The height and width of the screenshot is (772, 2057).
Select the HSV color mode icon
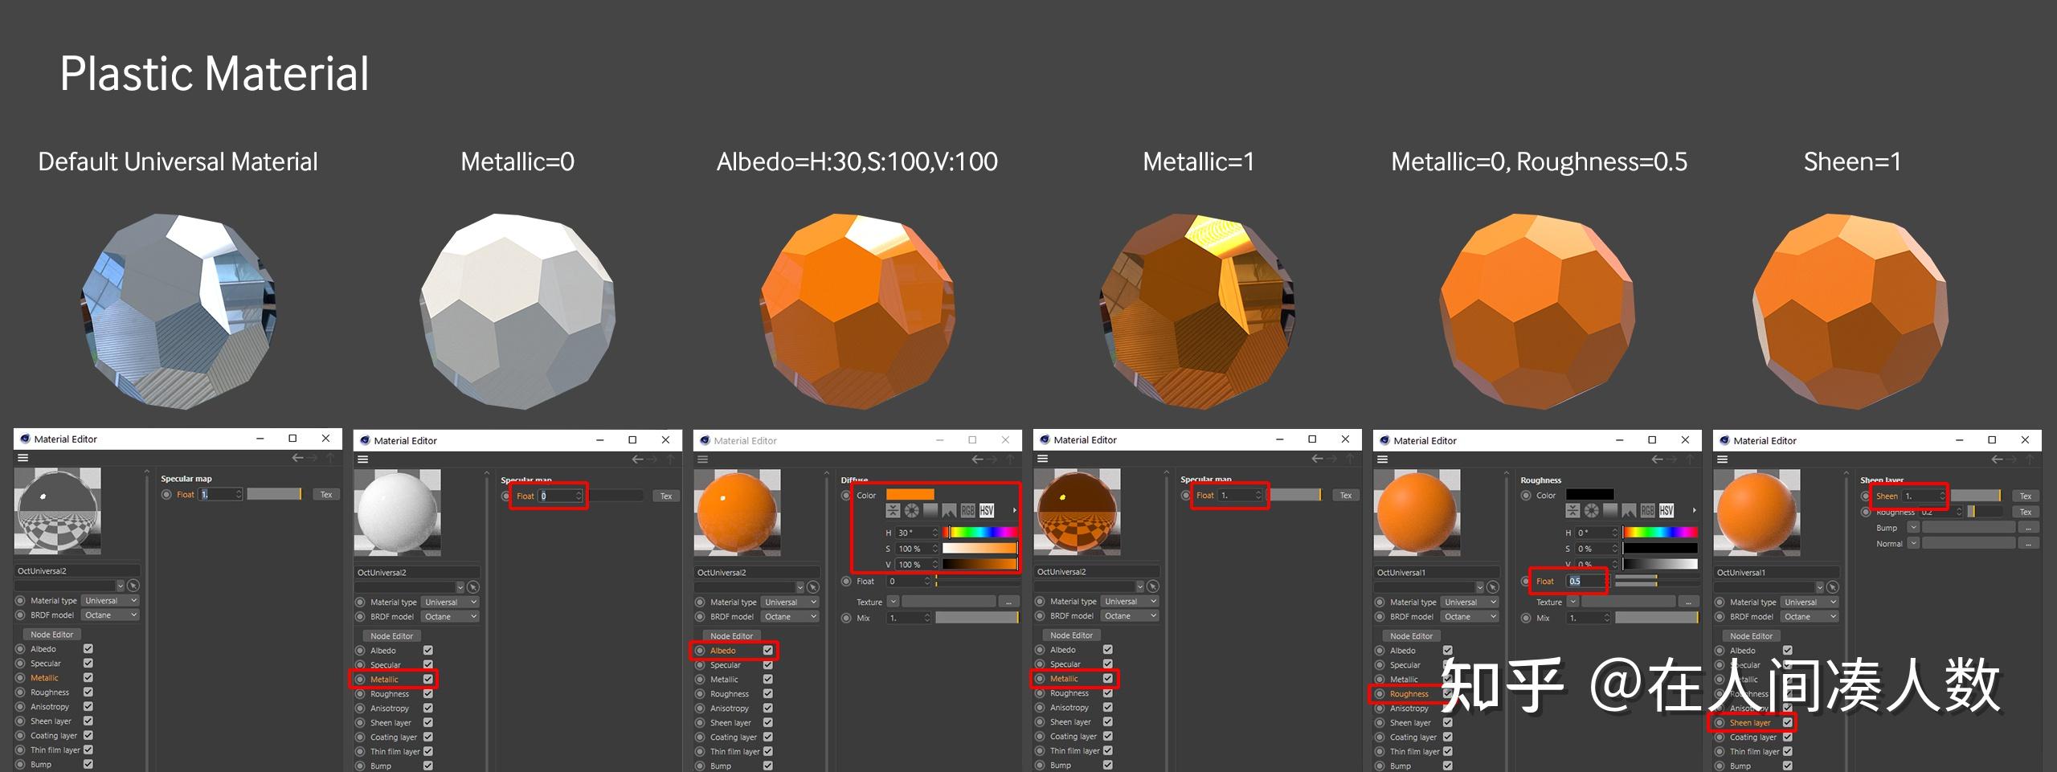click(x=987, y=510)
